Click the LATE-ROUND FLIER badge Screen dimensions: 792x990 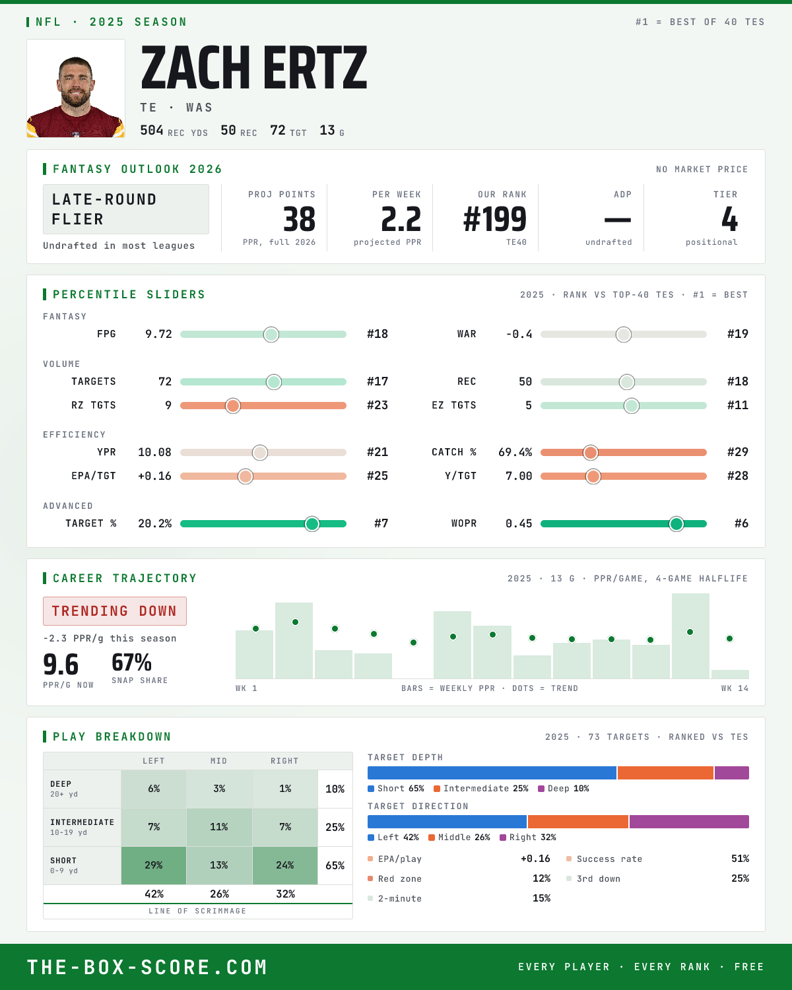[x=126, y=209]
